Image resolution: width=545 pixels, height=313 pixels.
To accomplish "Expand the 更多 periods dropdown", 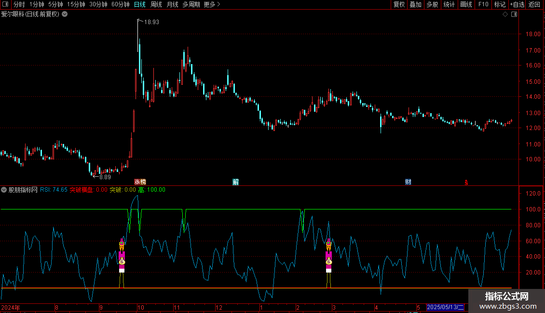I will [x=212, y=4].
